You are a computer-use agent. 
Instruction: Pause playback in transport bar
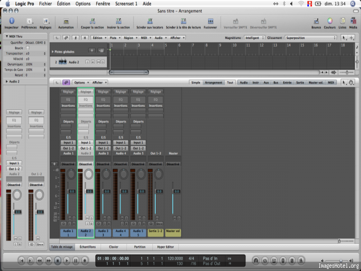(76, 261)
